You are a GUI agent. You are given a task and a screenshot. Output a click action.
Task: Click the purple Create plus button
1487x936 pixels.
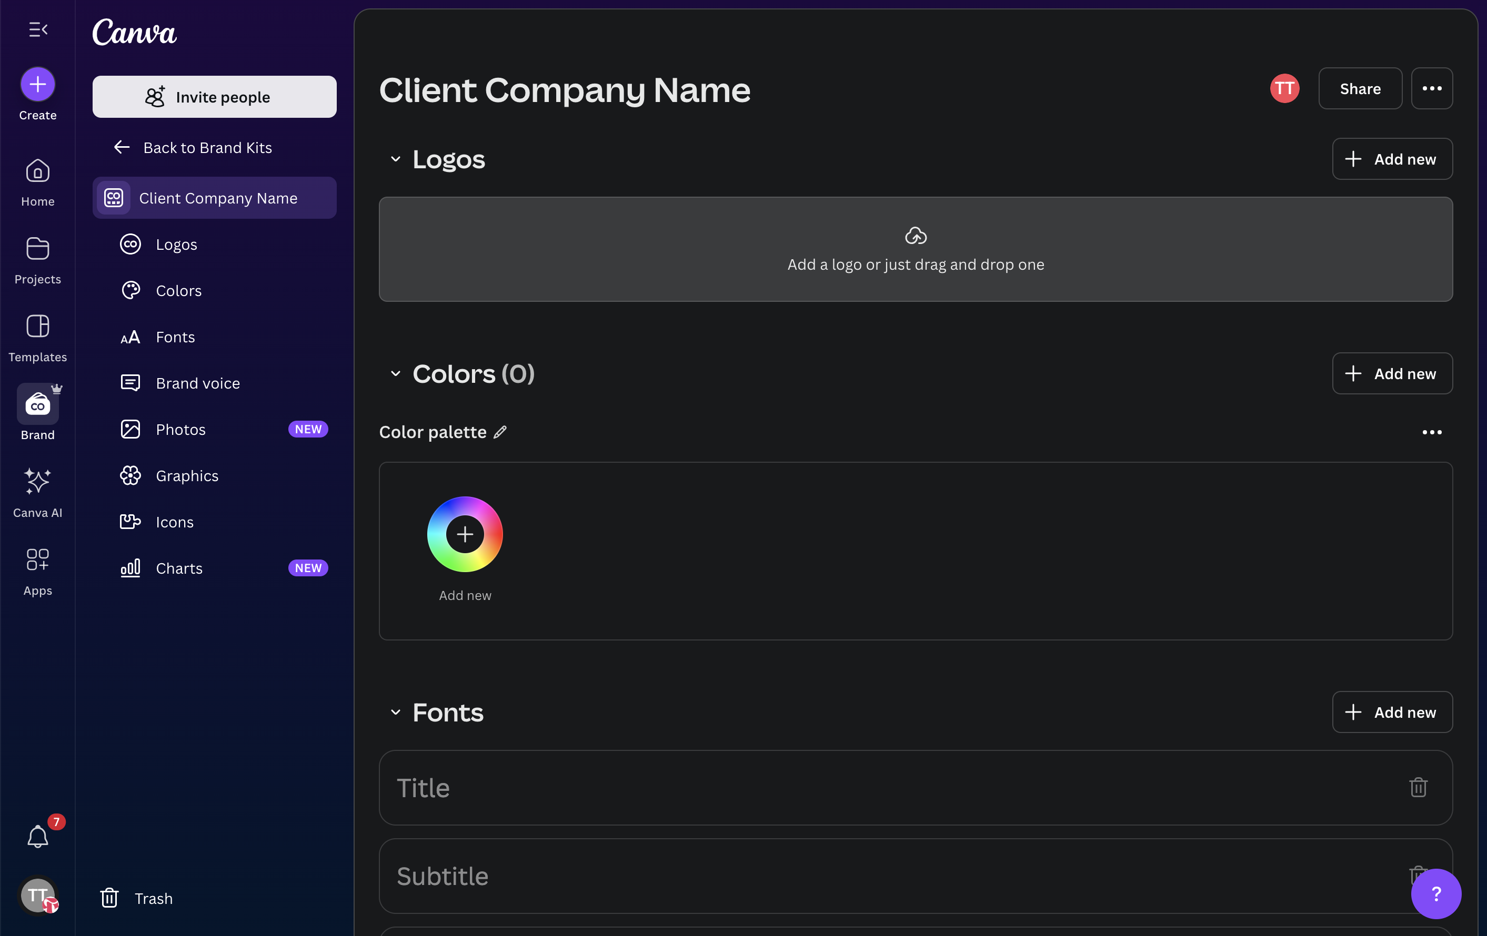(38, 84)
